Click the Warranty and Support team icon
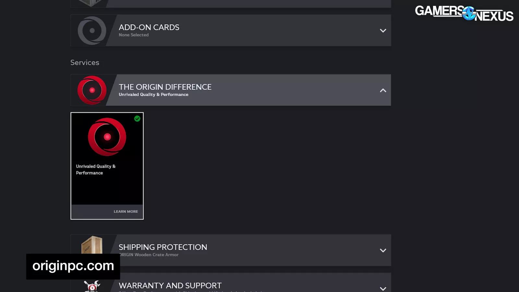 [x=92, y=286]
